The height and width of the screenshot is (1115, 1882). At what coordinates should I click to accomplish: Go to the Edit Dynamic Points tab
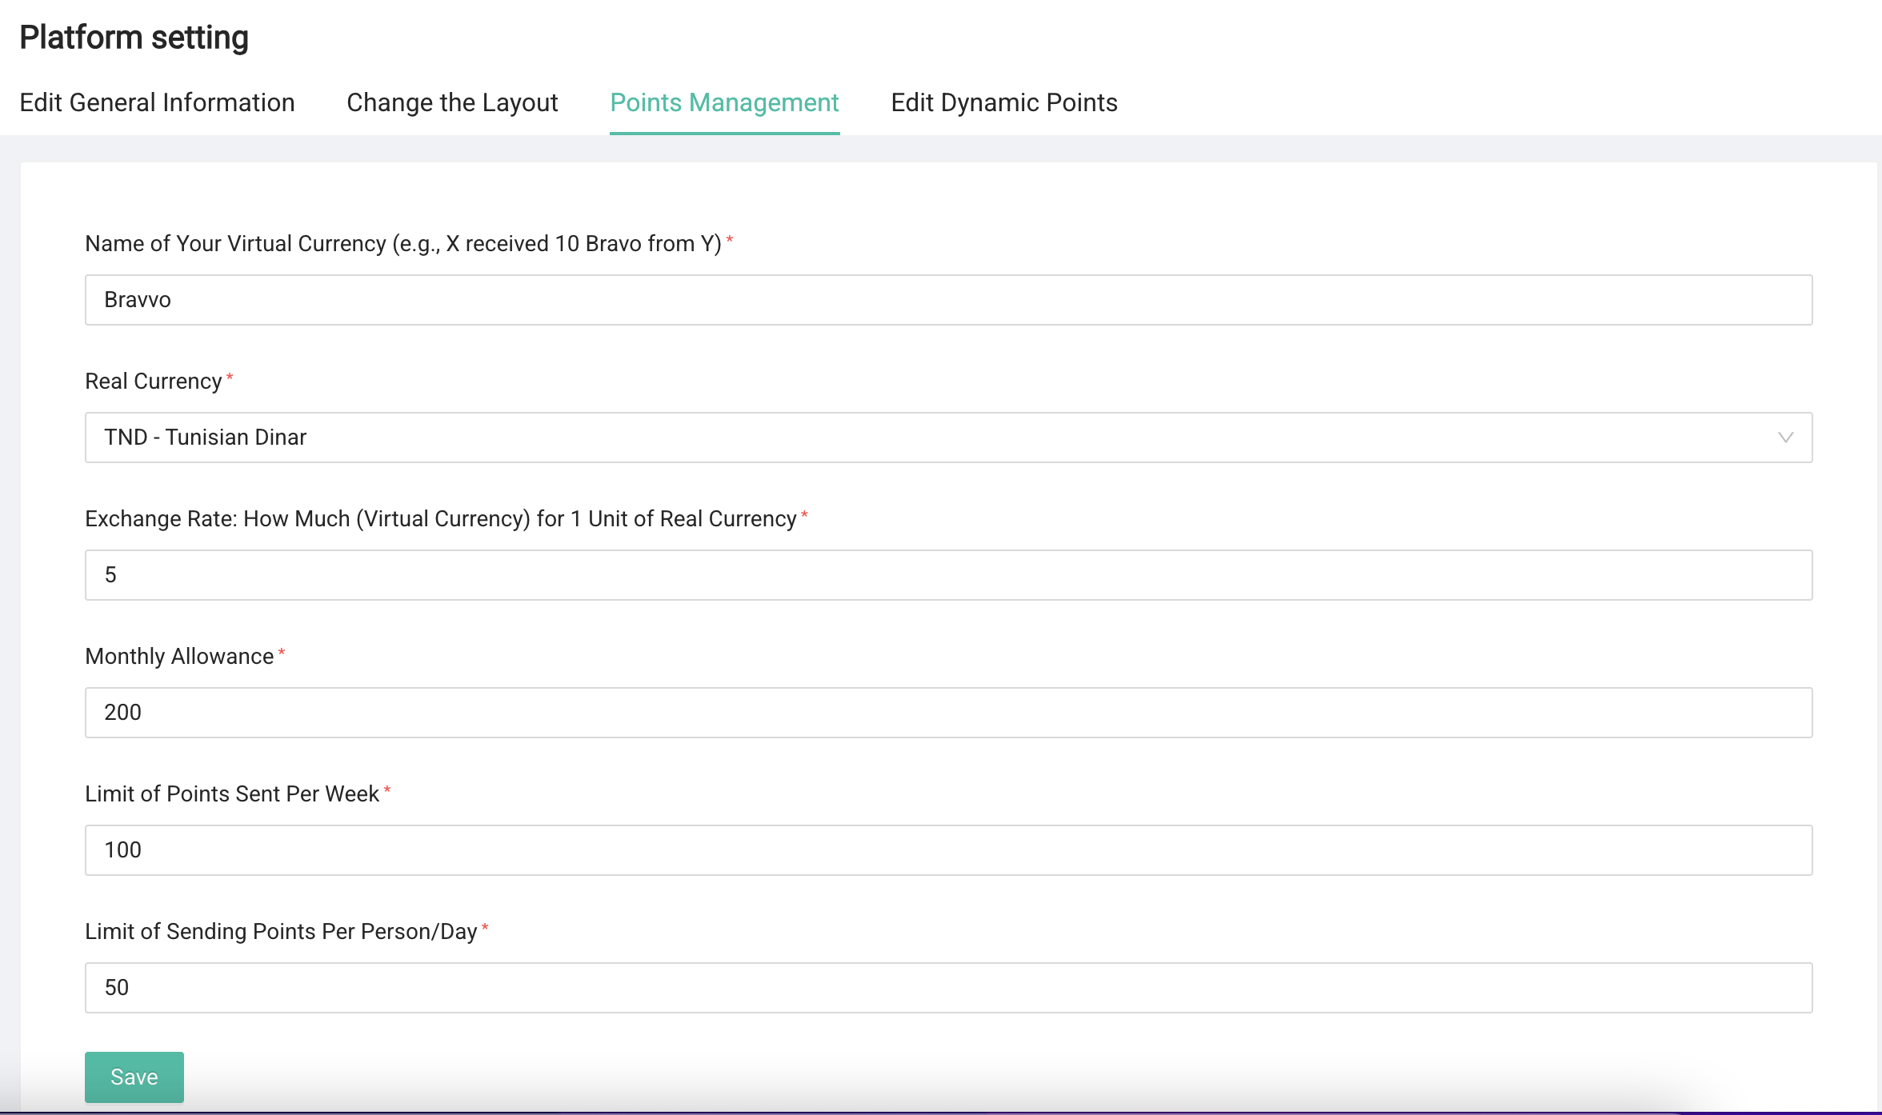coord(1004,102)
